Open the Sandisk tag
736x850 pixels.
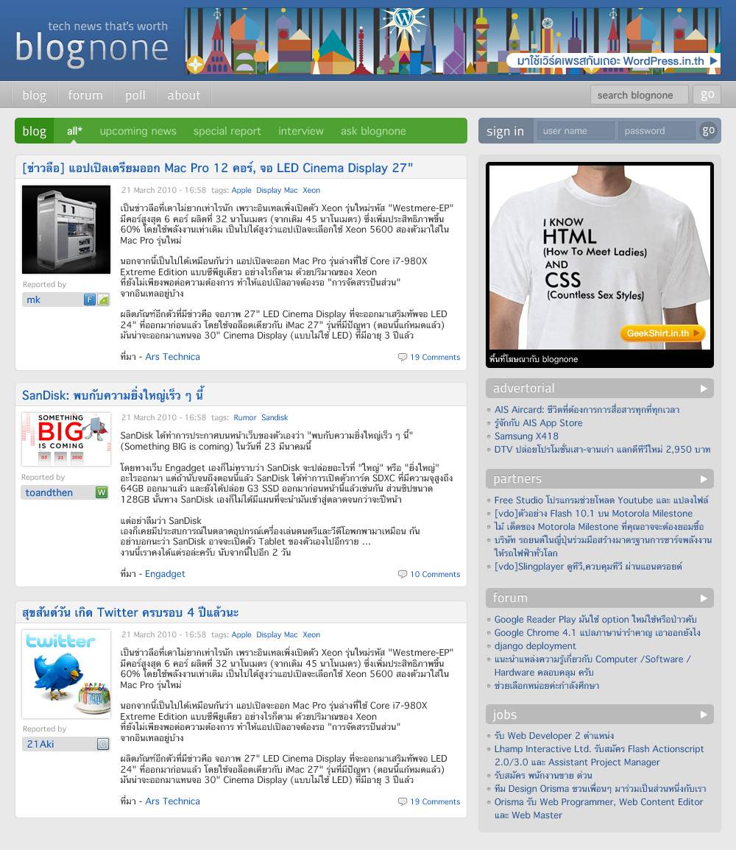(x=275, y=417)
